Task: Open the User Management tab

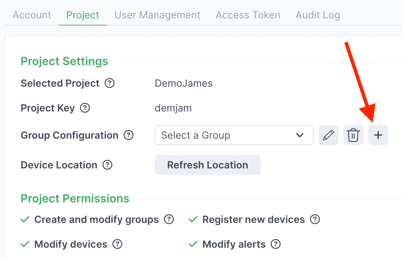Action: 157,15
